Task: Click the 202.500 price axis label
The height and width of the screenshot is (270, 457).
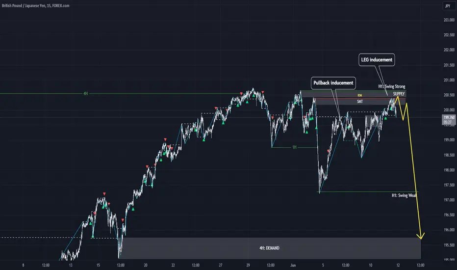Action: pos(449,35)
